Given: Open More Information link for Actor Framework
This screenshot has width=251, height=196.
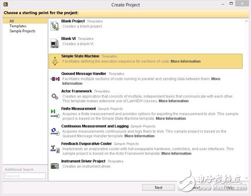Looking at the screenshot, I should [173, 101].
